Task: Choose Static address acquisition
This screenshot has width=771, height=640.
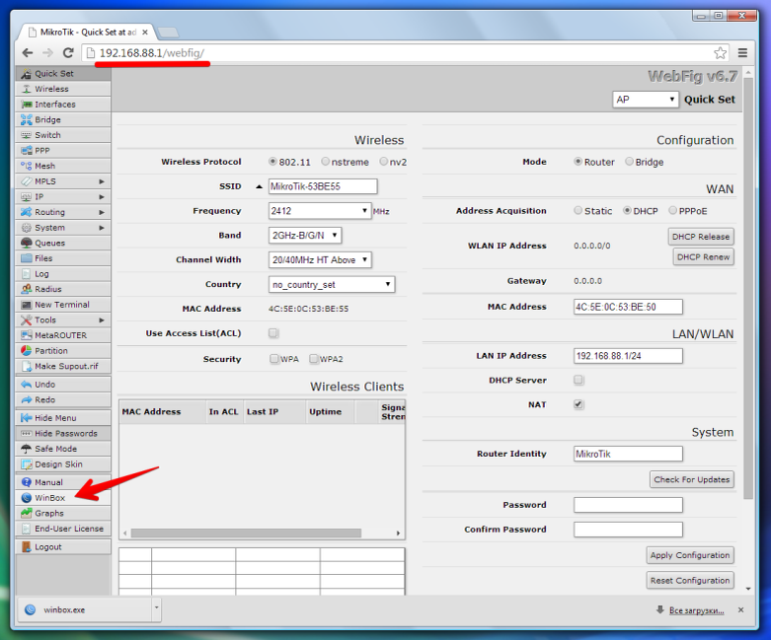Action: 578,211
